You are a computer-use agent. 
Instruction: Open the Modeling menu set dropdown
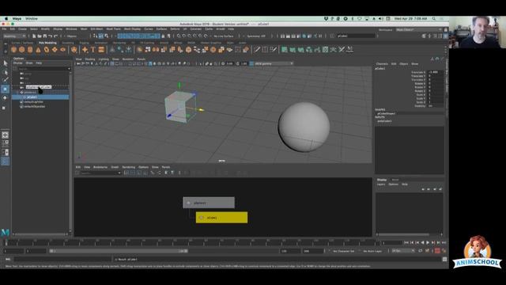point(14,36)
